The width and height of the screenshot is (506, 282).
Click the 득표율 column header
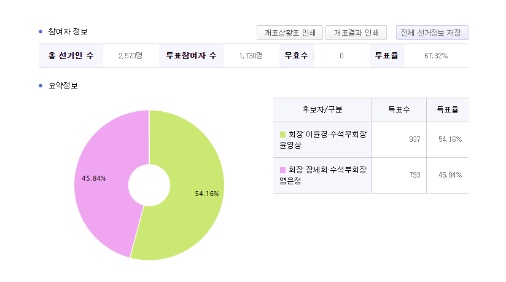tap(448, 110)
